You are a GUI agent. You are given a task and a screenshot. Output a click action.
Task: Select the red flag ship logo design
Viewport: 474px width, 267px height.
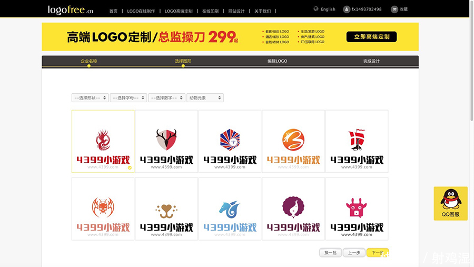tap(357, 141)
